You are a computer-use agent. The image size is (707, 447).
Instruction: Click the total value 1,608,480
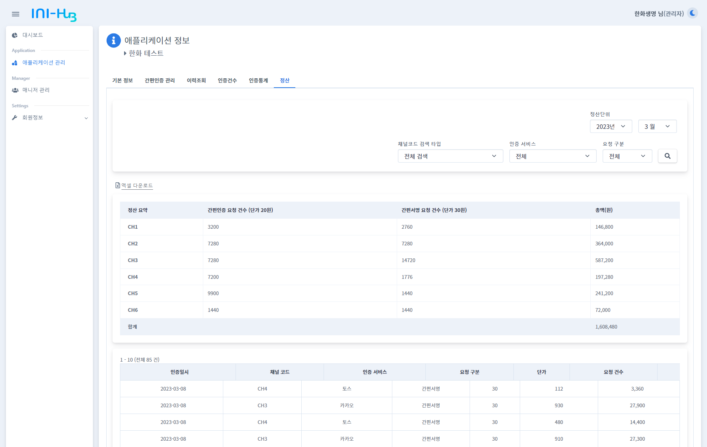click(x=606, y=327)
